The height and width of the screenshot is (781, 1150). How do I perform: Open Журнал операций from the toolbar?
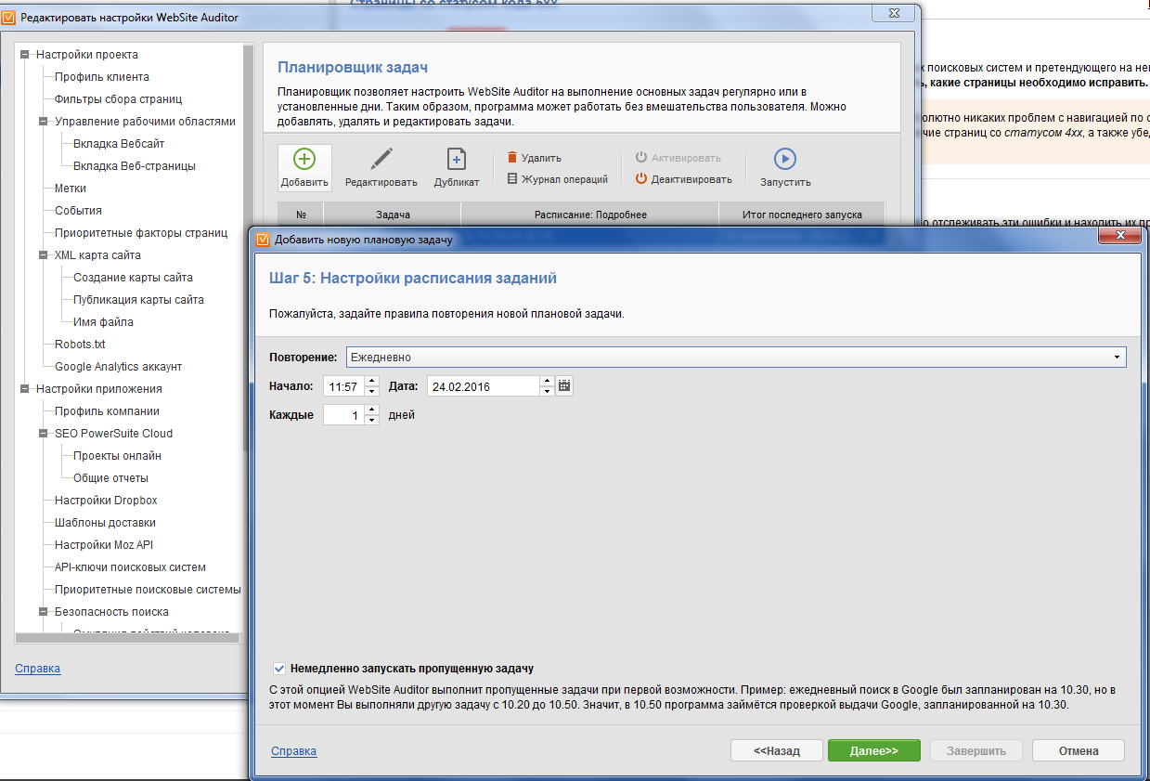(557, 179)
